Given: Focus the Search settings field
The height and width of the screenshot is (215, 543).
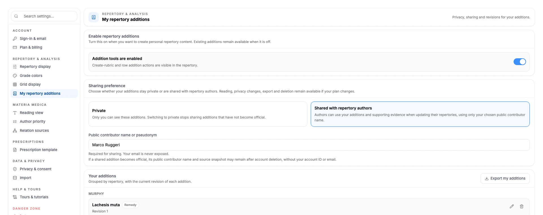Looking at the screenshot, I should [44, 16].
